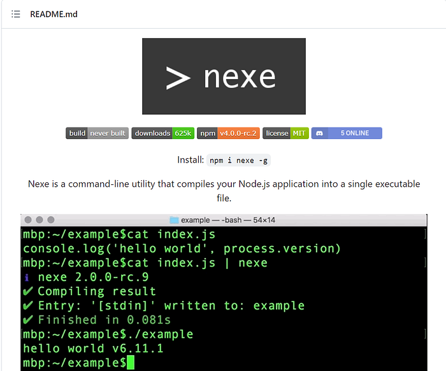Open the terminal example demo image

click(224, 293)
